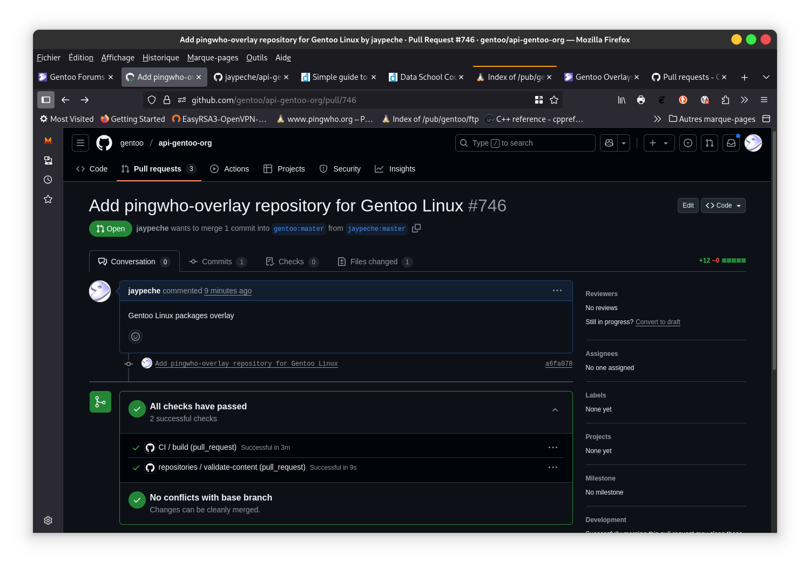
Task: Click the 9 minutes ago timestamp
Action: [x=228, y=291]
